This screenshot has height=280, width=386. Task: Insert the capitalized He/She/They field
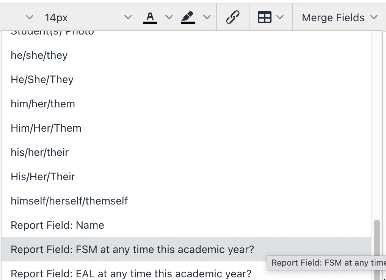[x=42, y=80]
